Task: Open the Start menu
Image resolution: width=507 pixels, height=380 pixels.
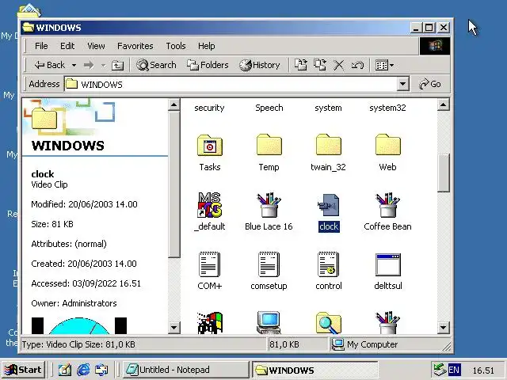Action: click(x=23, y=370)
